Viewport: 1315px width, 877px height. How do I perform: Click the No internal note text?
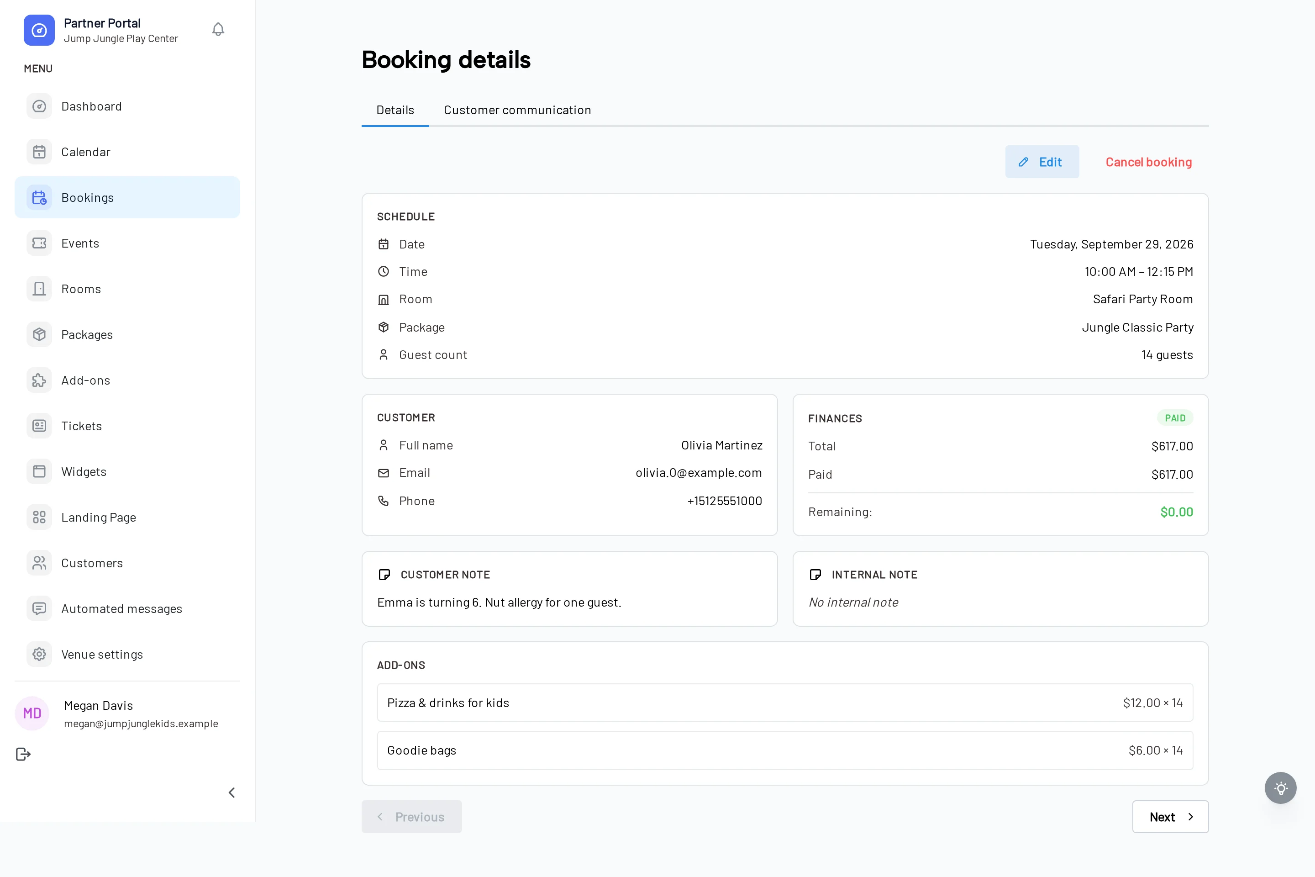(854, 602)
